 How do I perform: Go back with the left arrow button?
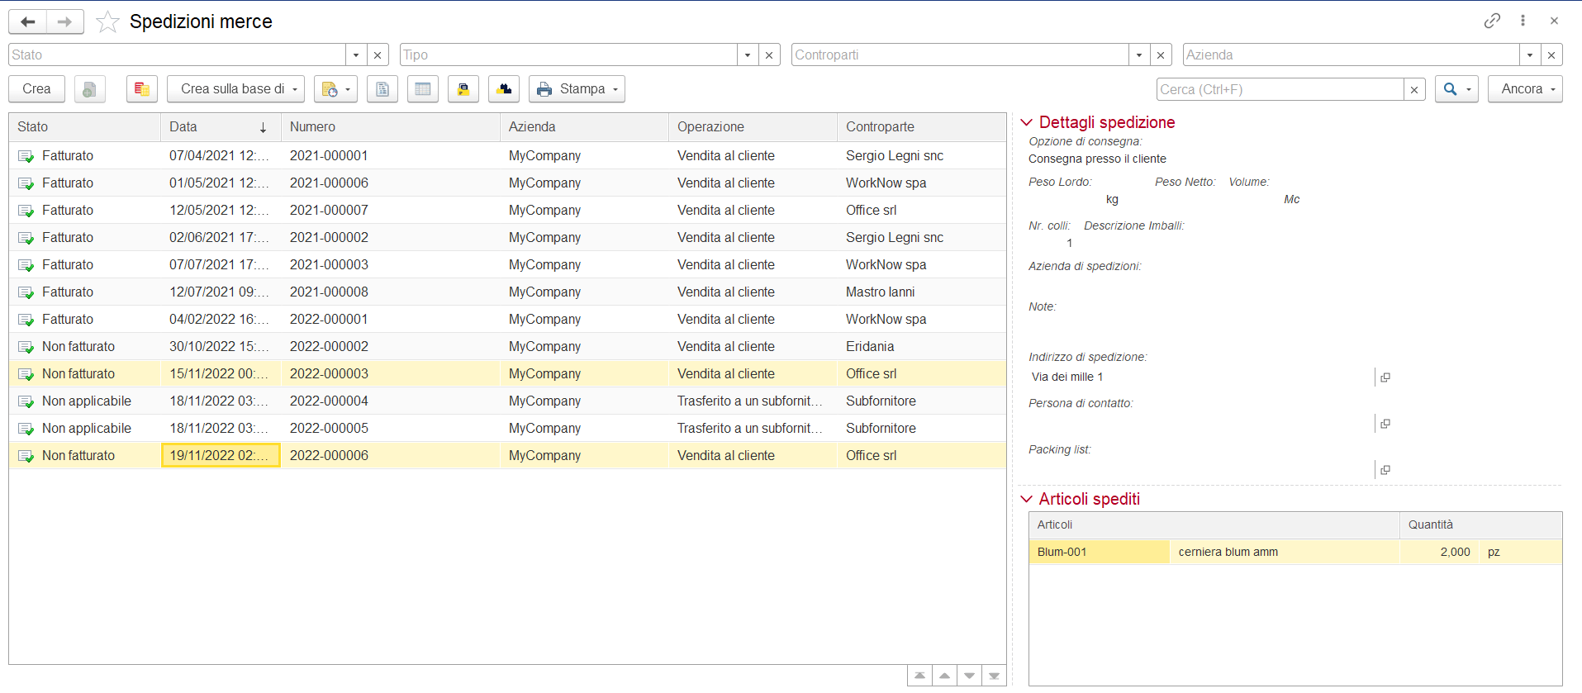coord(27,21)
